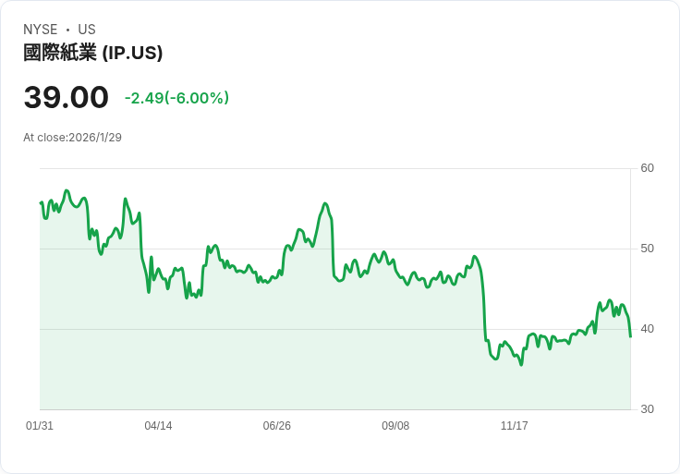The width and height of the screenshot is (680, 474).
Task: Click the 30 y-axis label
Action: (x=648, y=409)
